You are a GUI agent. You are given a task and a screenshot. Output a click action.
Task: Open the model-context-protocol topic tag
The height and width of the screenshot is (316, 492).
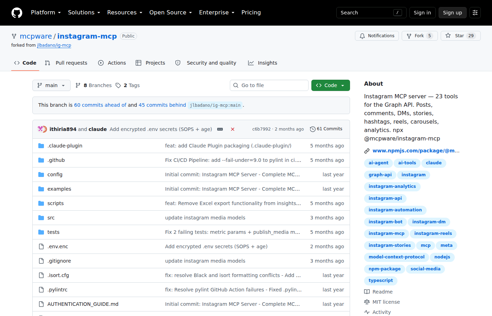tap(396, 257)
